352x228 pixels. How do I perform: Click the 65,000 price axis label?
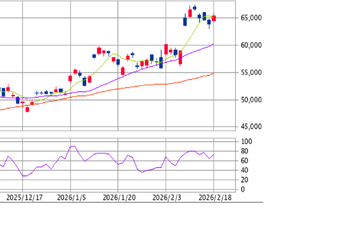tap(251, 18)
